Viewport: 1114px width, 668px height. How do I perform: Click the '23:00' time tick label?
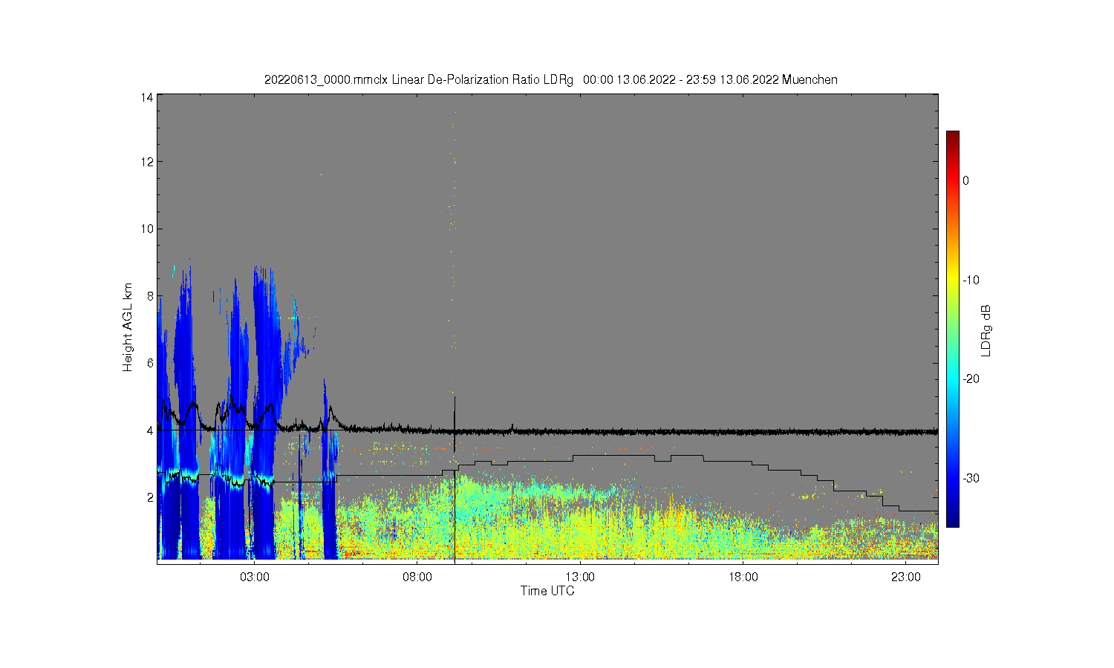pyautogui.click(x=905, y=577)
